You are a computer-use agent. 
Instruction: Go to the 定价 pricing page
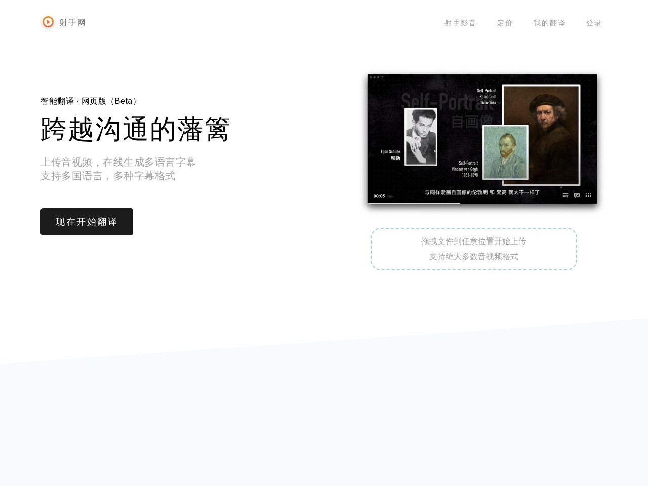pyautogui.click(x=505, y=23)
